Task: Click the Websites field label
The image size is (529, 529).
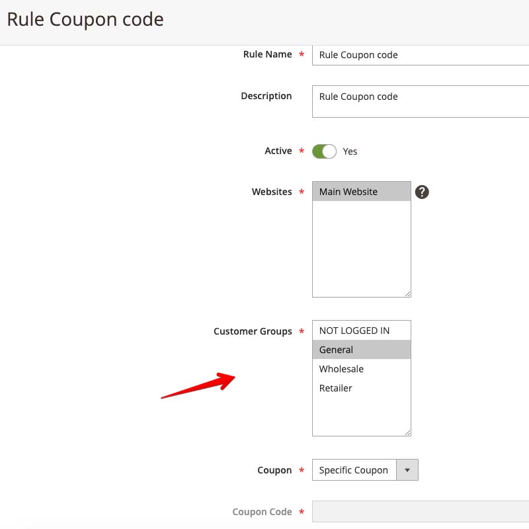Action: click(x=271, y=192)
